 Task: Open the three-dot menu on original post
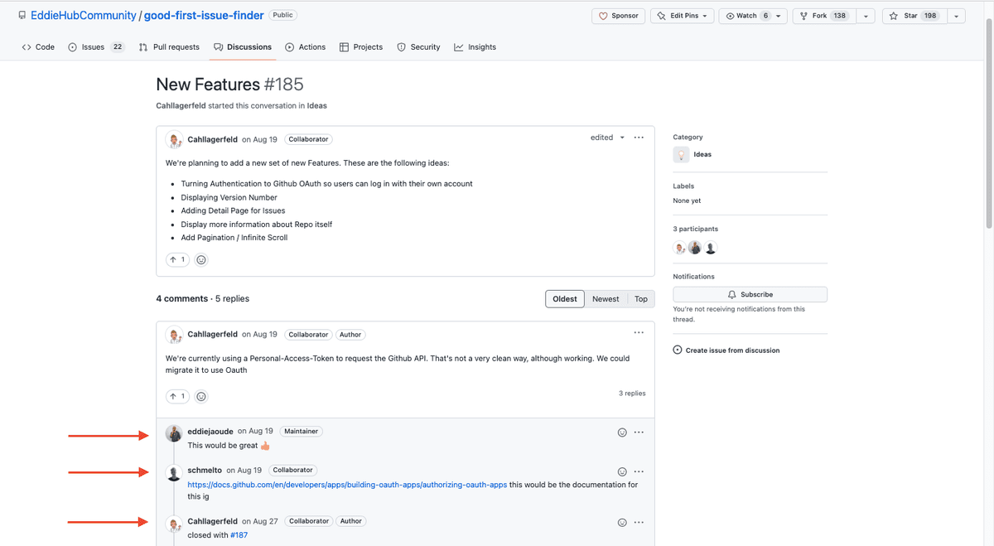click(x=639, y=138)
